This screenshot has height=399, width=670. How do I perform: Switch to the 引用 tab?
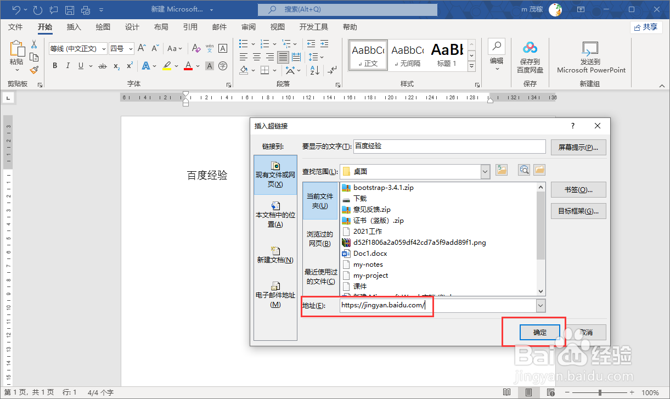tap(190, 27)
